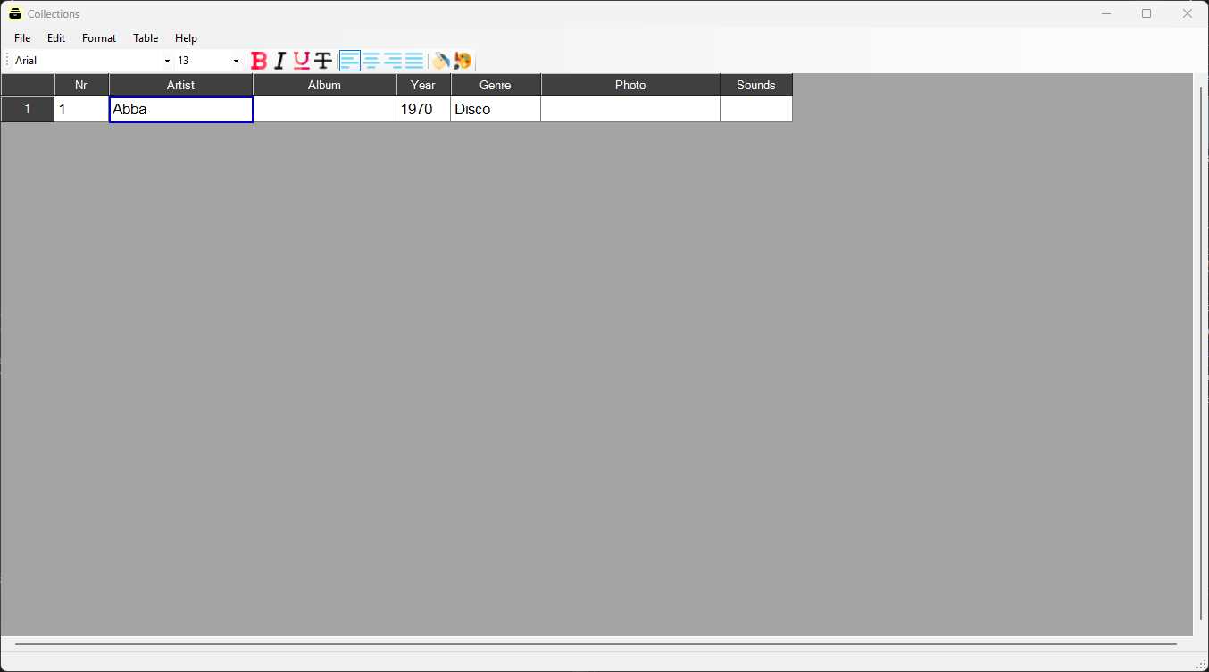This screenshot has height=672, width=1209.
Task: Open the Format menu
Action: point(99,38)
